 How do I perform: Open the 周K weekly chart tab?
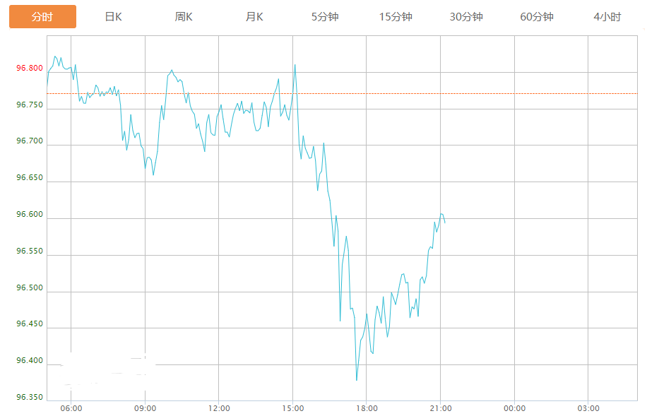[x=184, y=17]
